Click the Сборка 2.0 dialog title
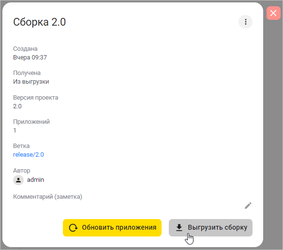 click(39, 22)
